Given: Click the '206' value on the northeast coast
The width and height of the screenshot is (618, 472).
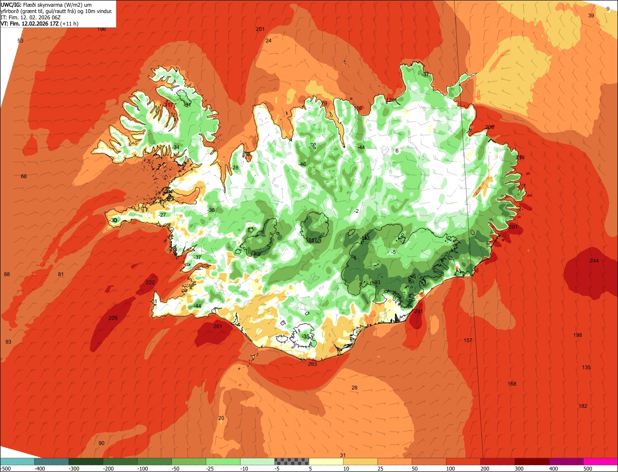Looking at the screenshot, I should 490,127.
